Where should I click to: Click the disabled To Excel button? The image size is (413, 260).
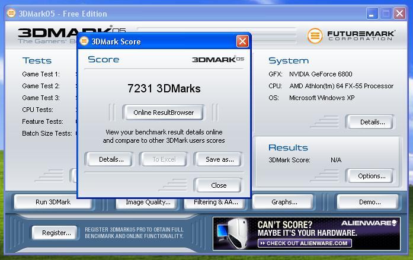click(x=164, y=159)
